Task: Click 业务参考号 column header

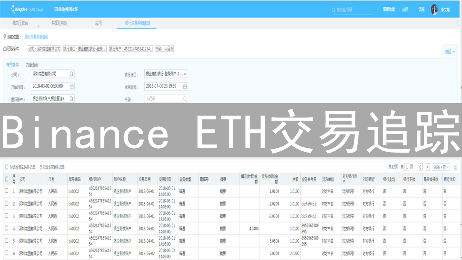Action: [309, 179]
